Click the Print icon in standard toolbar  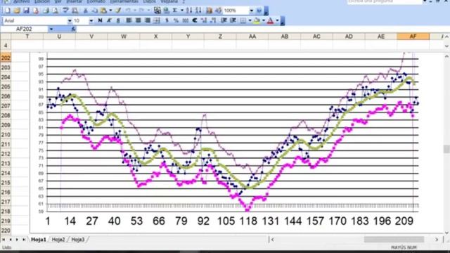click(x=46, y=11)
